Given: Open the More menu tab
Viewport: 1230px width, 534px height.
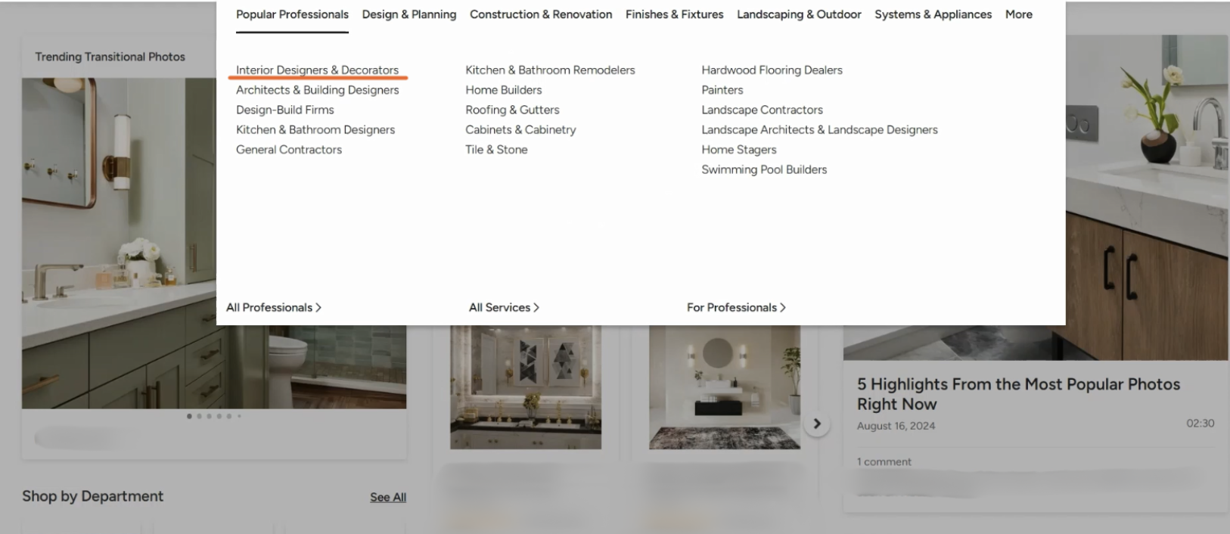Looking at the screenshot, I should pyautogui.click(x=1019, y=14).
